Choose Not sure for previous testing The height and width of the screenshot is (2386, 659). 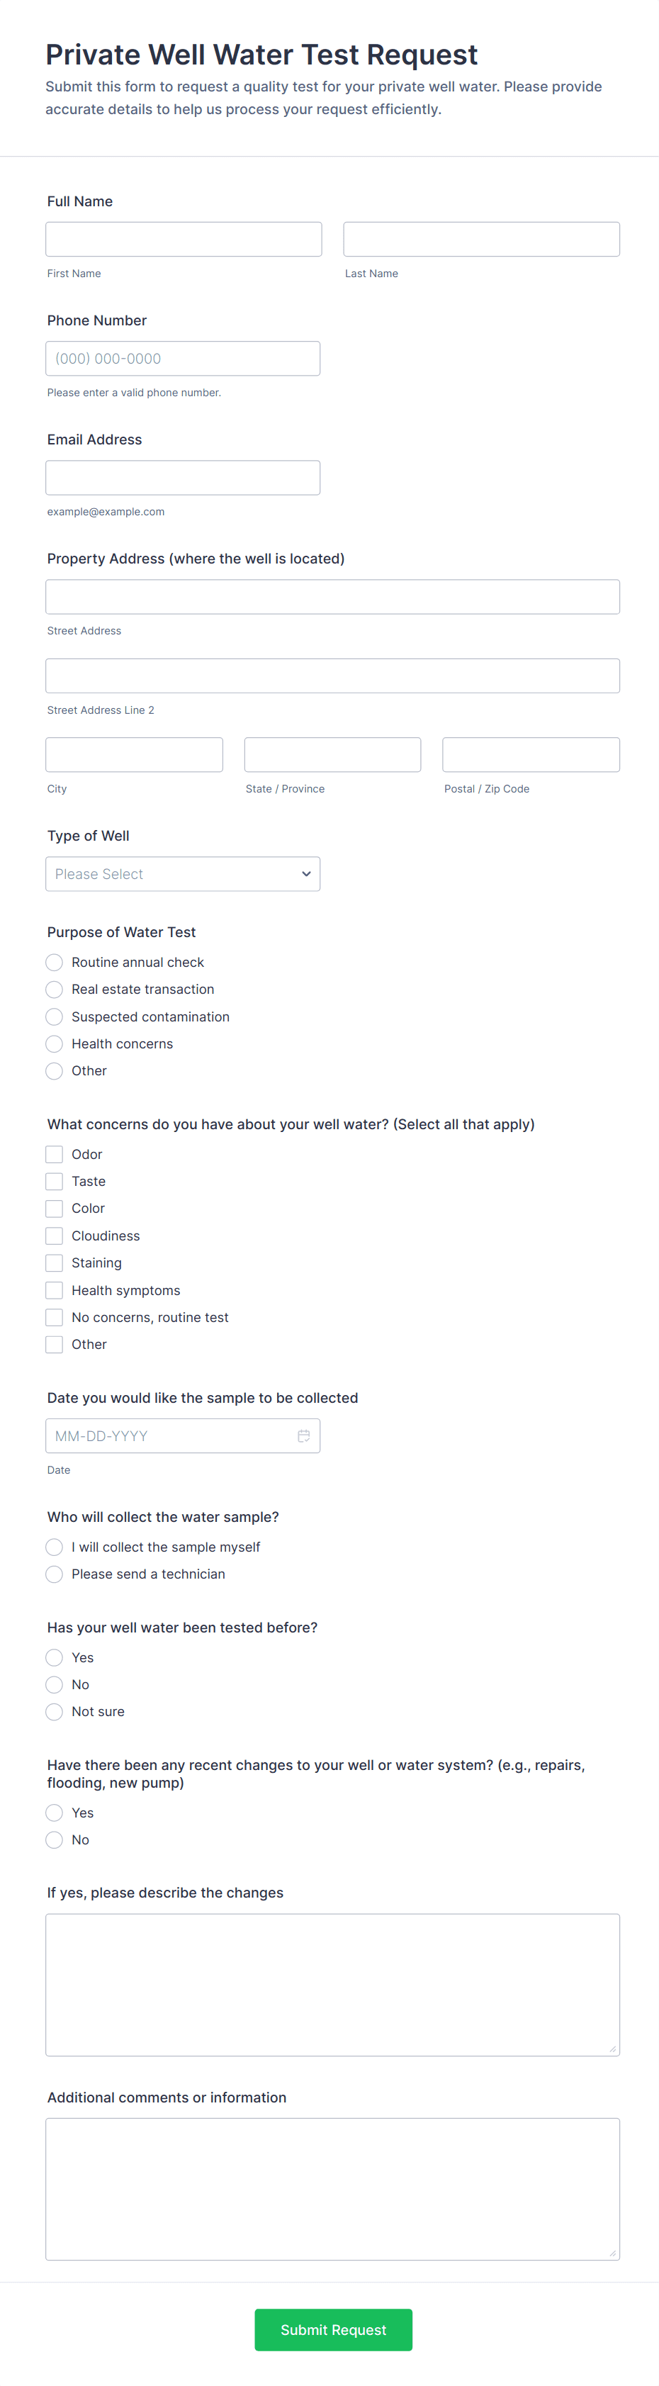point(55,1712)
